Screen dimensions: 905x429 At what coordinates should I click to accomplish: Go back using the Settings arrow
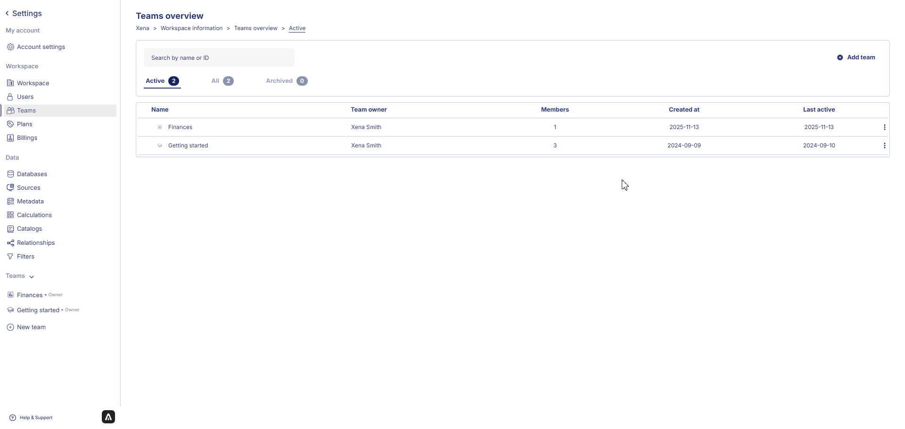tap(7, 13)
